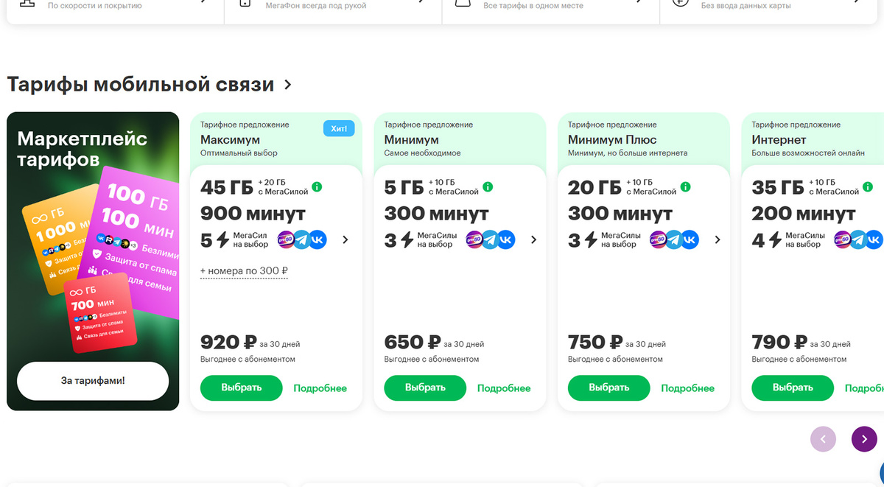Screen dimensions: 884x487
Task: Expand МегаСилы options in Минимум Плюс card
Action: coord(718,239)
